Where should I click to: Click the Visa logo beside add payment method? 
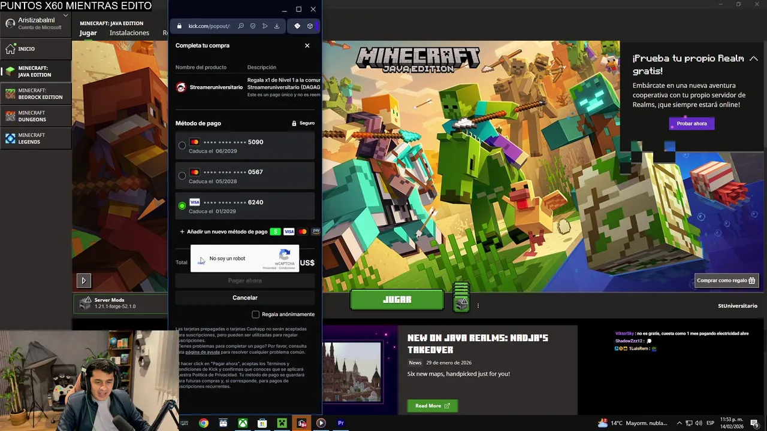tap(289, 232)
